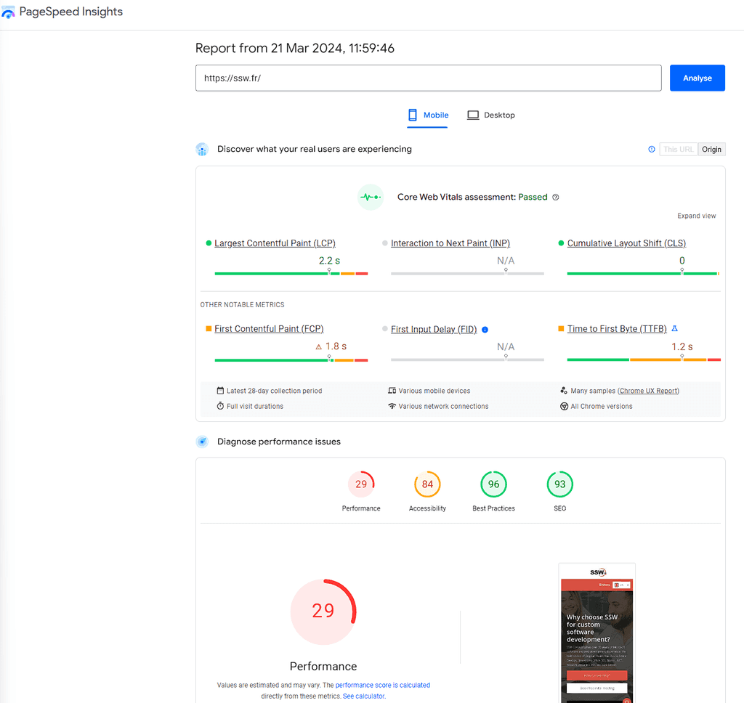744x703 pixels.
Task: Click the real users experience icon
Action: 201,149
